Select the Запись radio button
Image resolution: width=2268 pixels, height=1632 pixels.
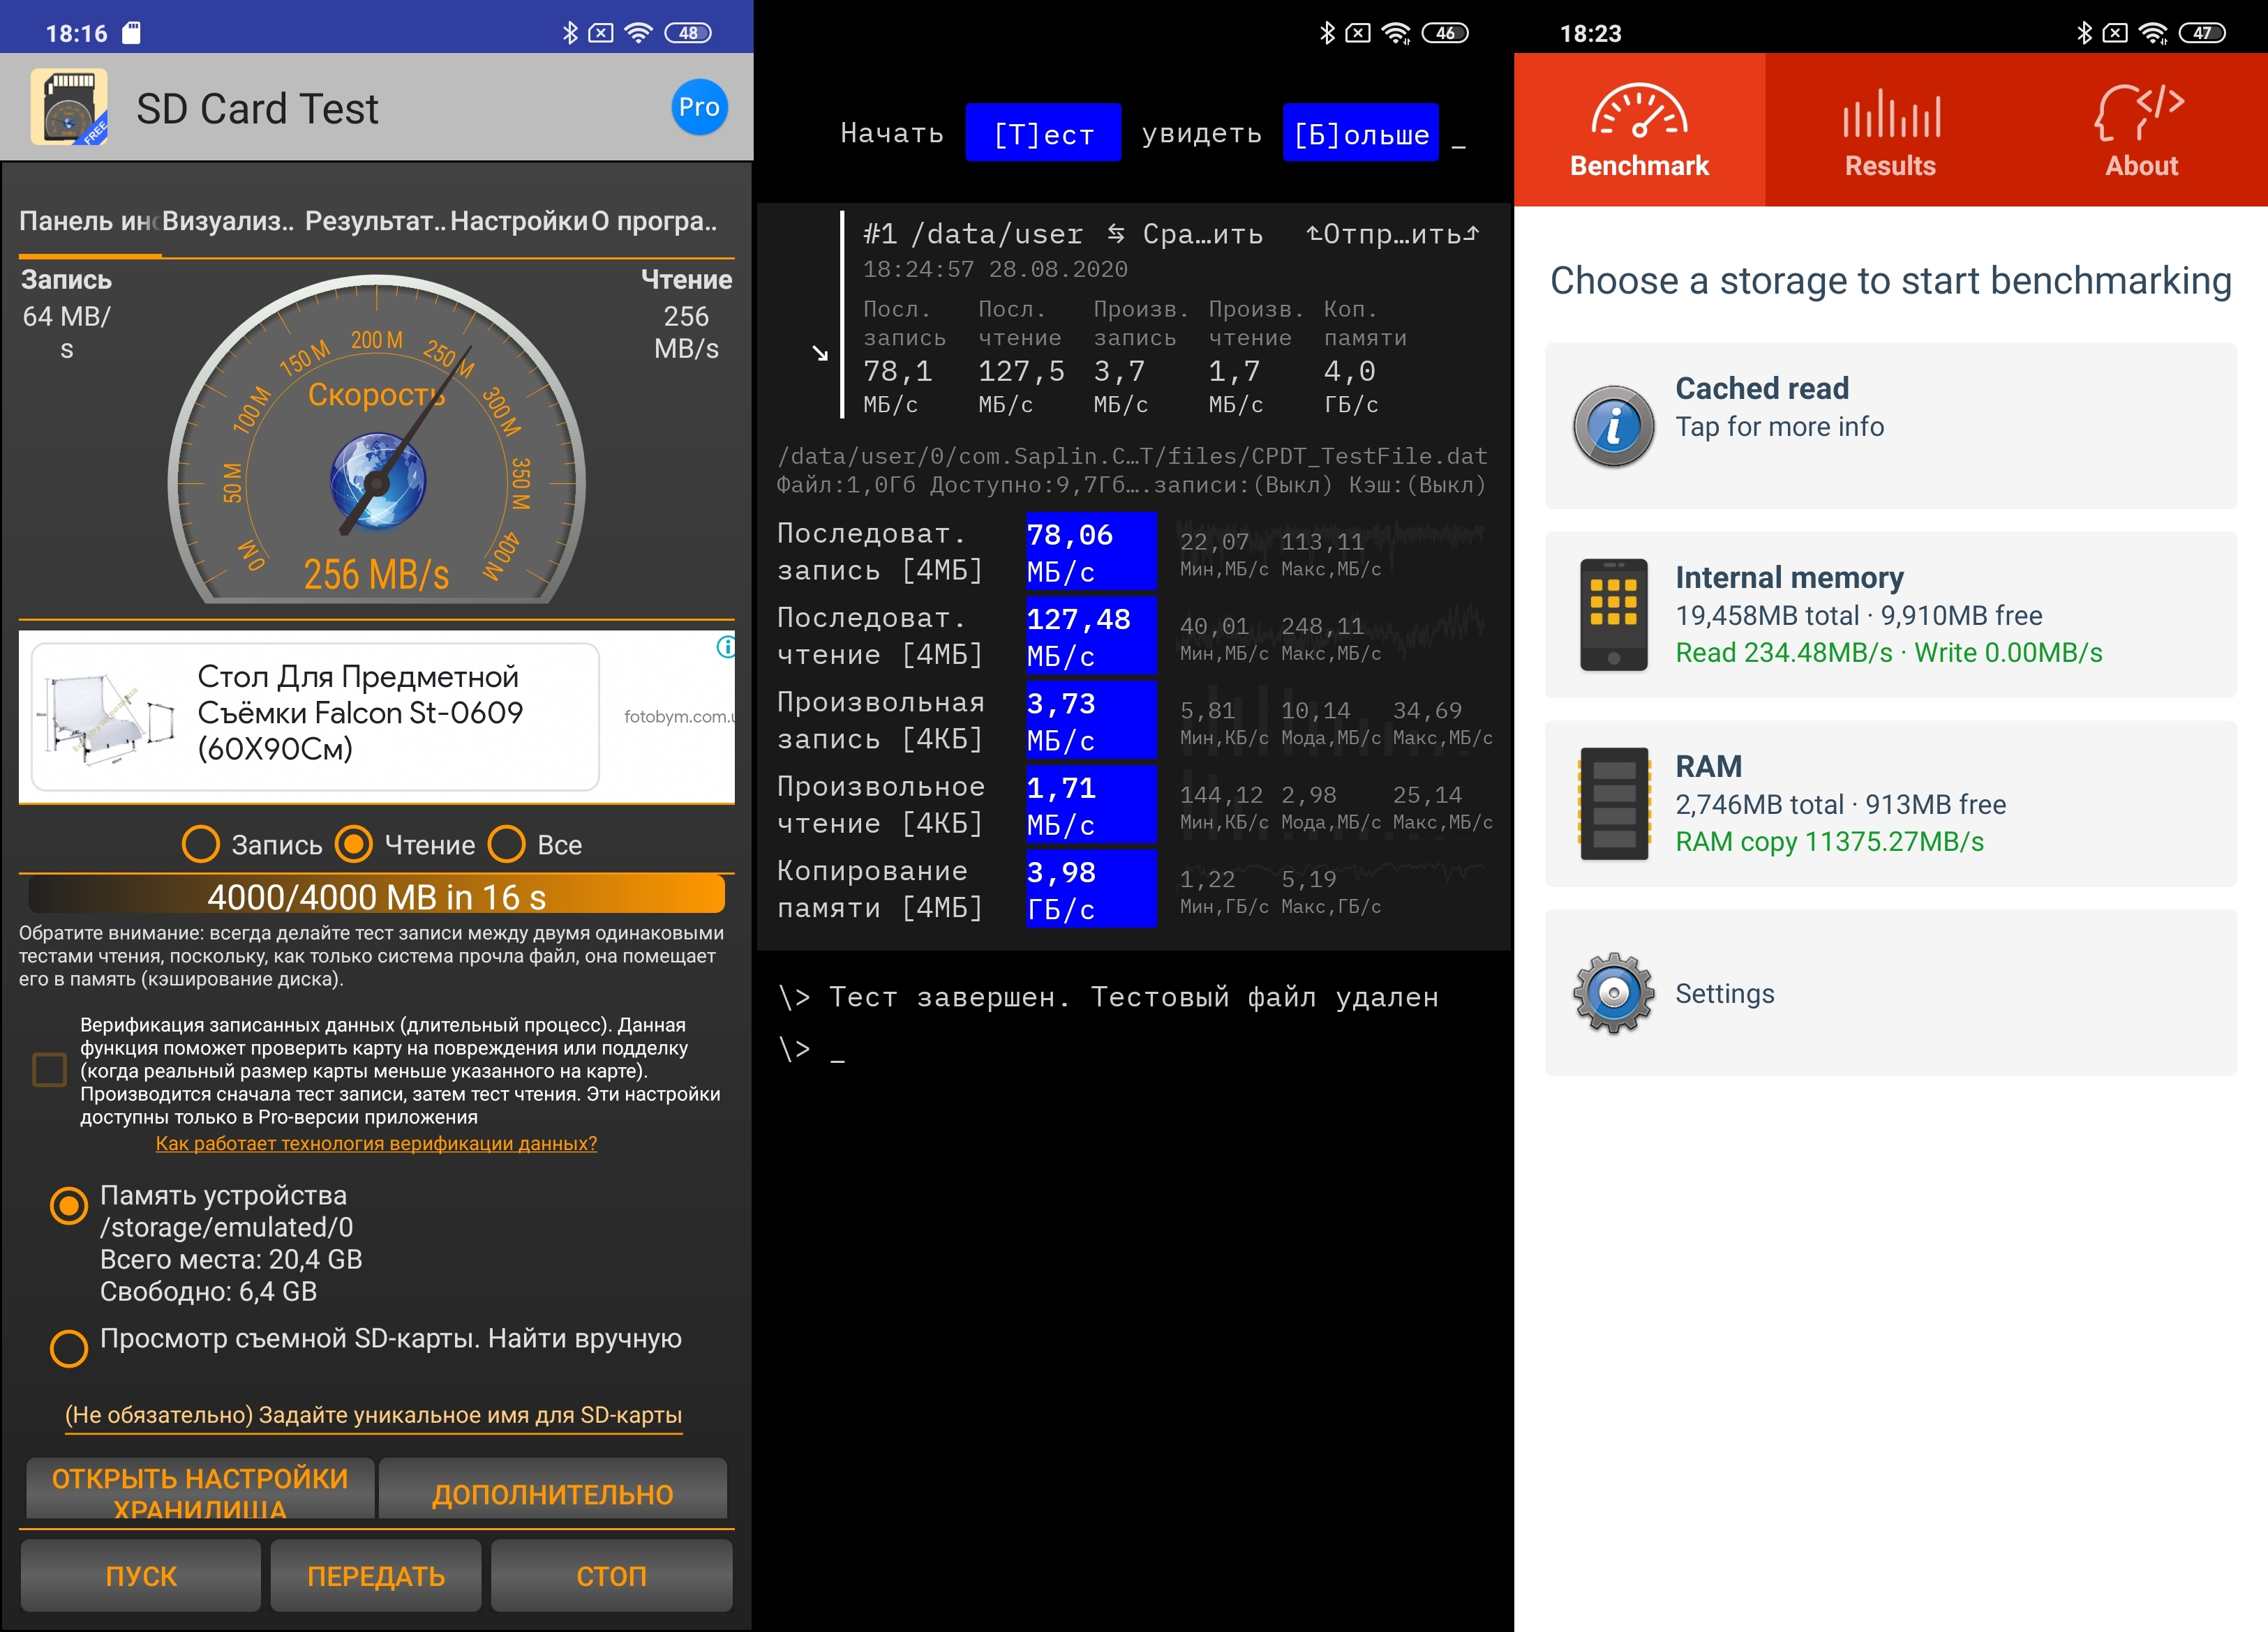[201, 845]
